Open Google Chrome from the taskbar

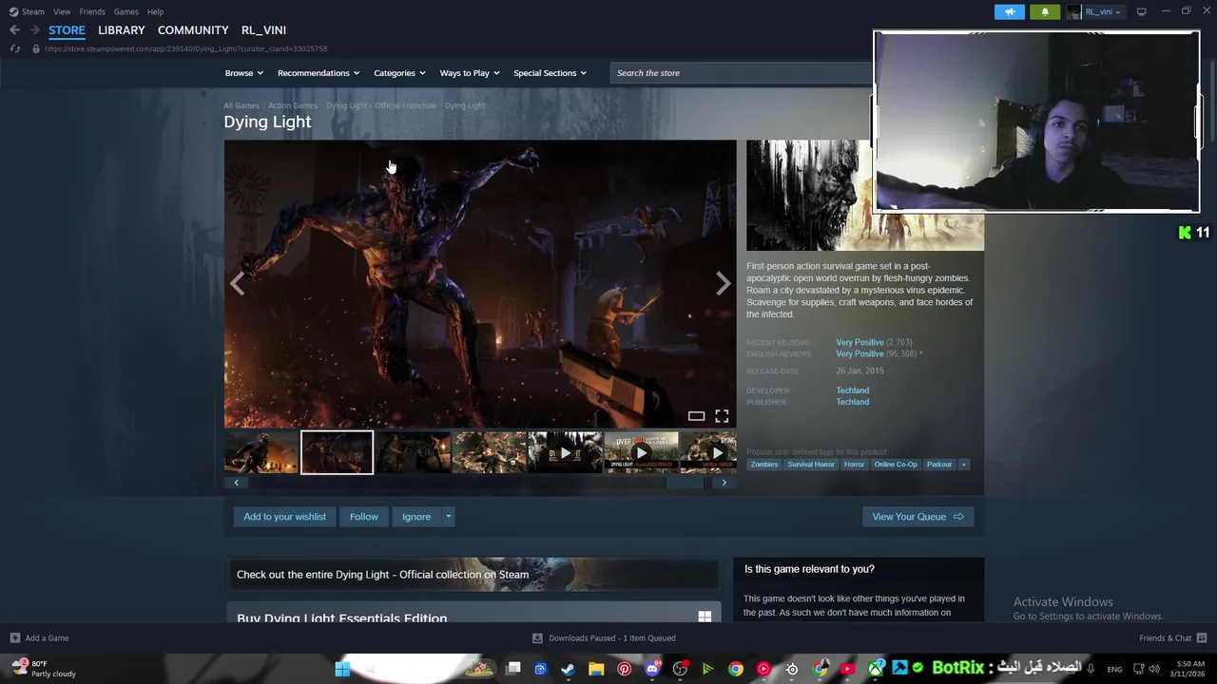coord(736,669)
